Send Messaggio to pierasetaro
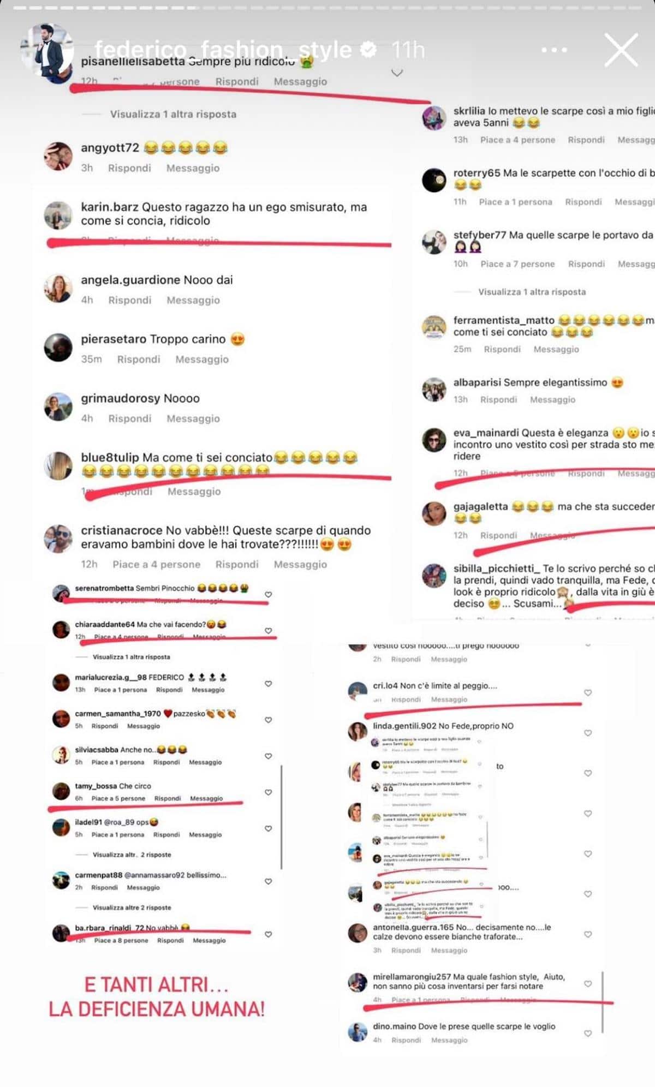The image size is (655, 1087). [x=202, y=359]
